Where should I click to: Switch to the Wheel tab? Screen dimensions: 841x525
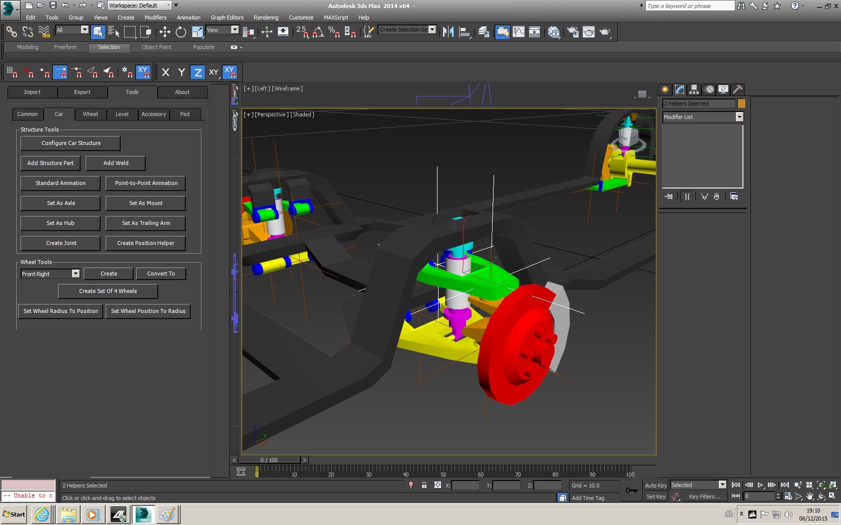pos(90,114)
